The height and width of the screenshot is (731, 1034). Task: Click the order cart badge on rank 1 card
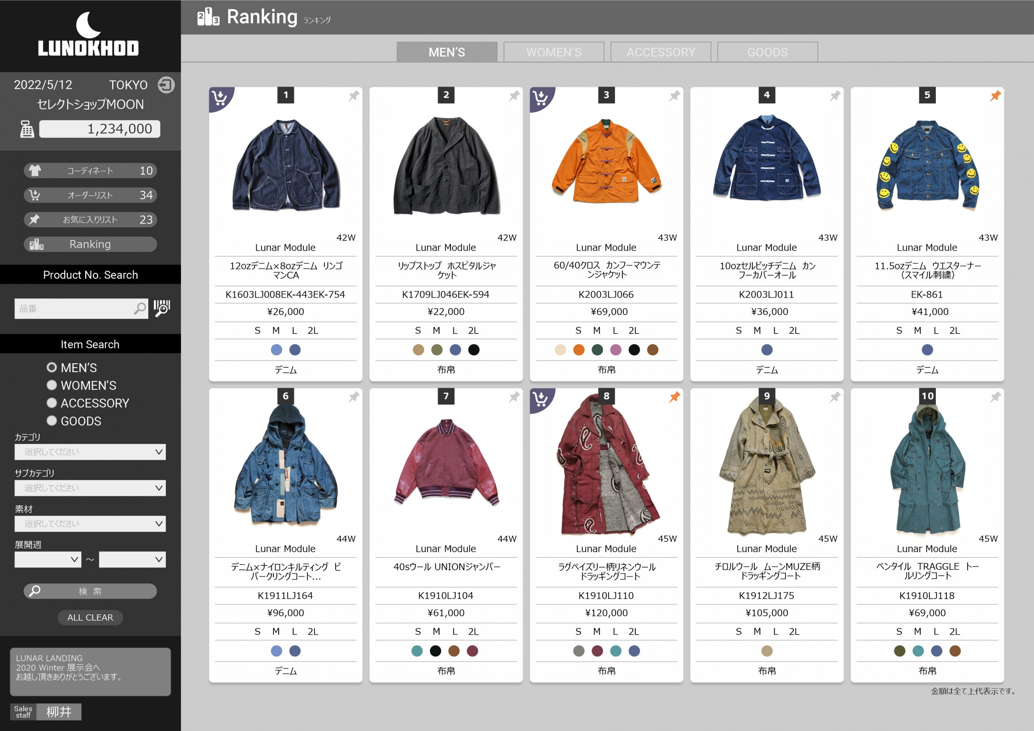pos(220,98)
